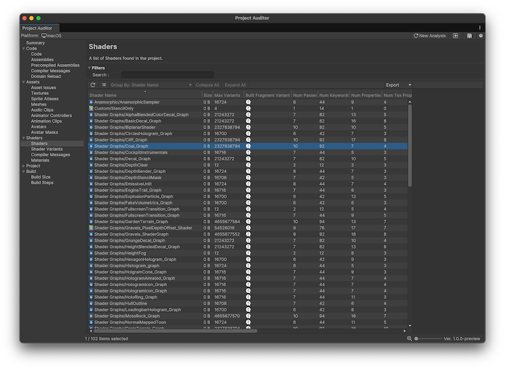Click the Expand All button
Screen dimensions: 505x369
pos(235,86)
